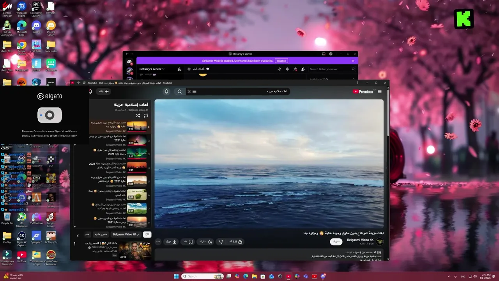
Task: Open Discord threads icon
Action: pyautogui.click(x=279, y=69)
